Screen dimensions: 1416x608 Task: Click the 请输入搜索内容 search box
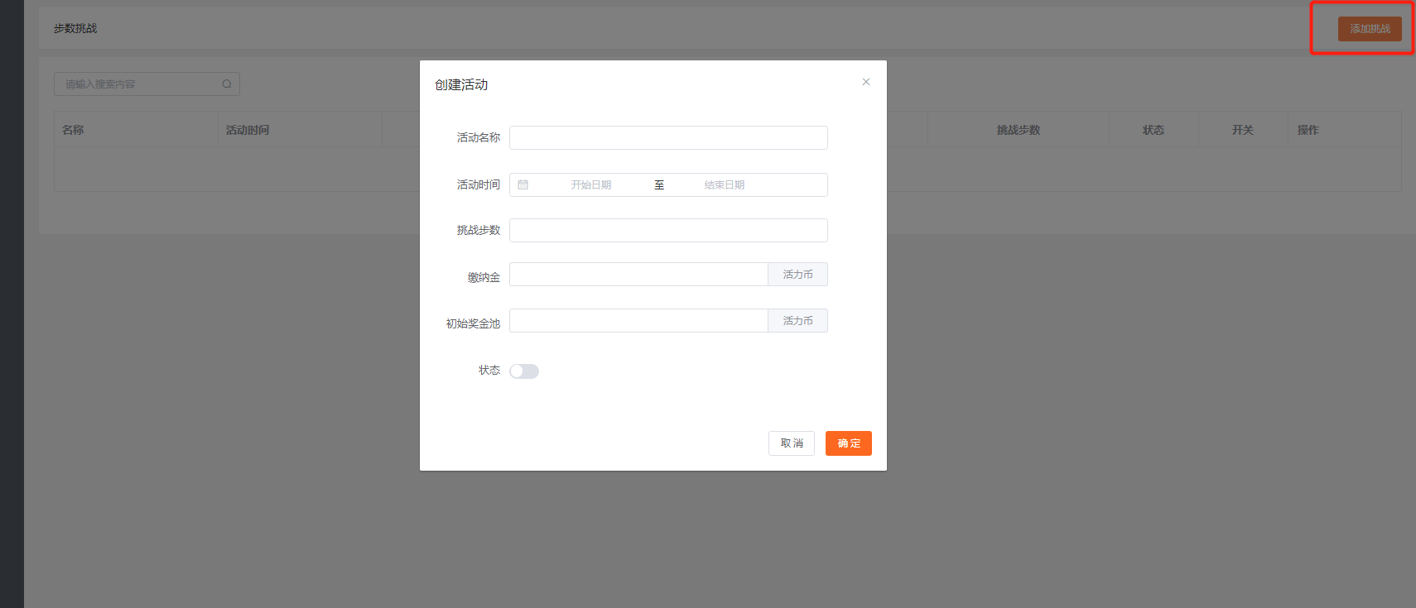(x=147, y=84)
